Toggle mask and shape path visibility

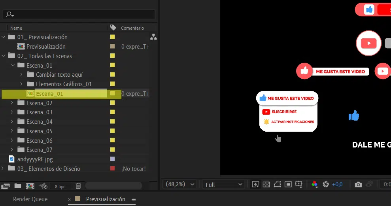pyautogui.click(x=277, y=184)
